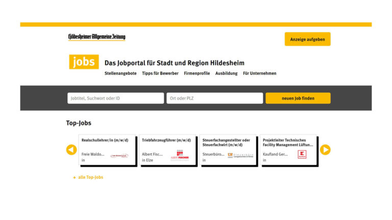Click the Albert Fischer company logo
The height and width of the screenshot is (220, 392).
[180, 155]
